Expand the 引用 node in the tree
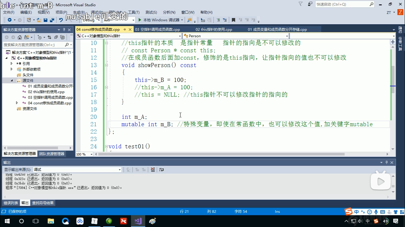 coord(12,64)
